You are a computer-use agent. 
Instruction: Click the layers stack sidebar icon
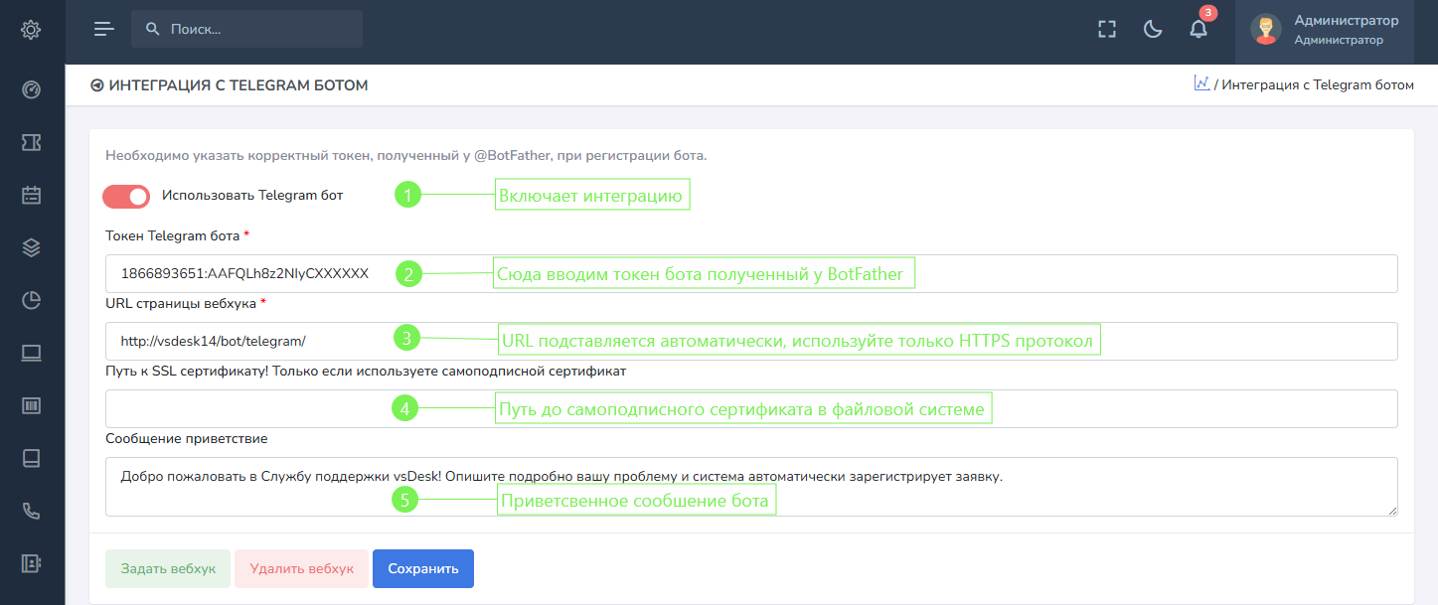[x=31, y=248]
